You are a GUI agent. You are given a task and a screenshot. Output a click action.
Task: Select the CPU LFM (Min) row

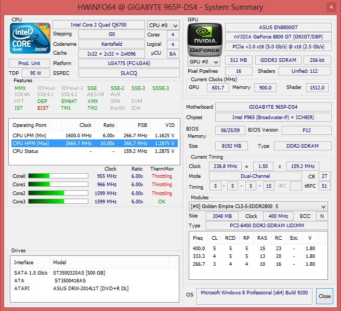pos(94,136)
